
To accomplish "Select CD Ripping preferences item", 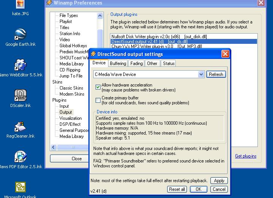I will click(70, 70).
